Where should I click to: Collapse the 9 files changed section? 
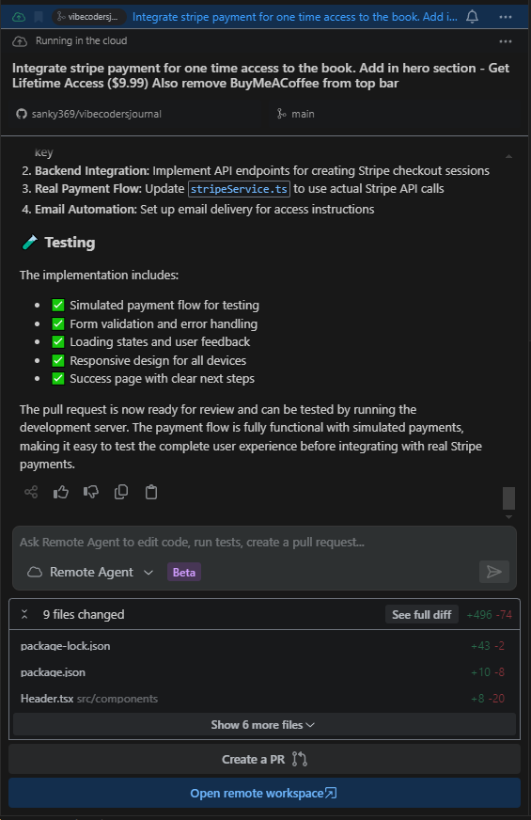coord(24,614)
